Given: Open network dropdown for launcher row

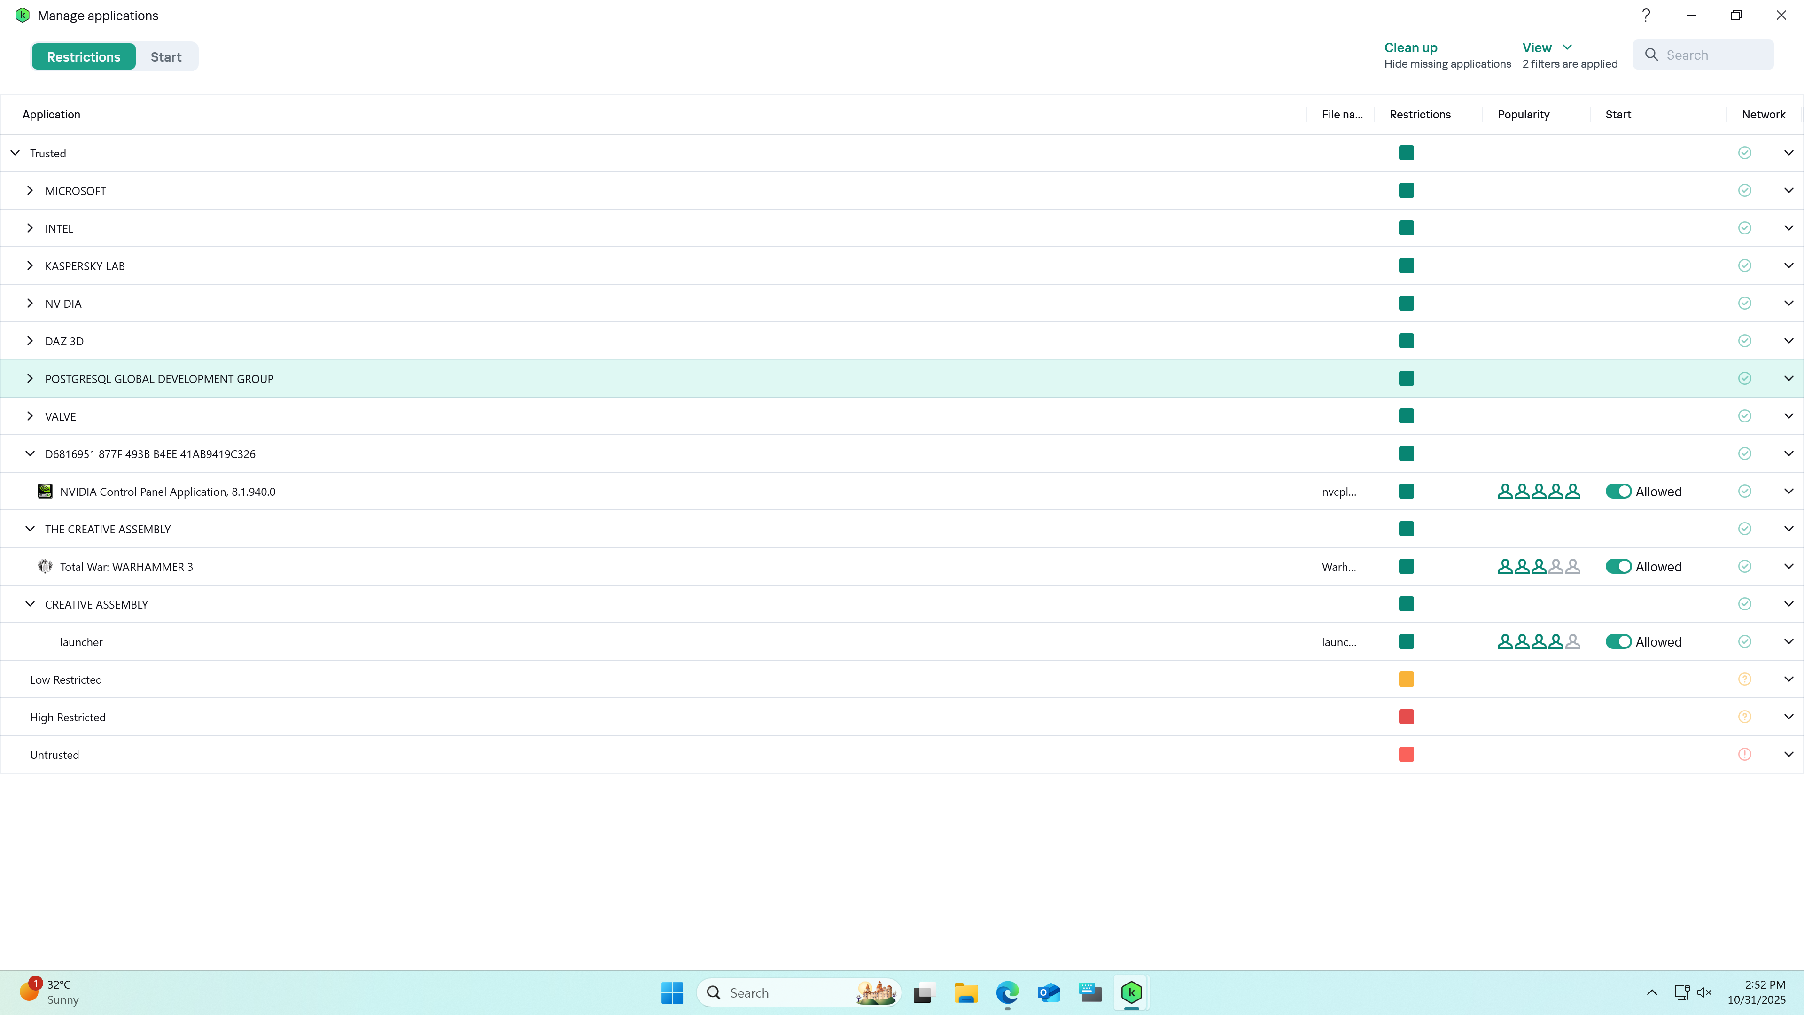Looking at the screenshot, I should [1788, 641].
